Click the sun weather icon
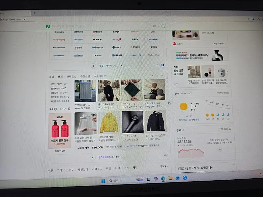The width and height of the screenshot is (263, 197). (183, 106)
